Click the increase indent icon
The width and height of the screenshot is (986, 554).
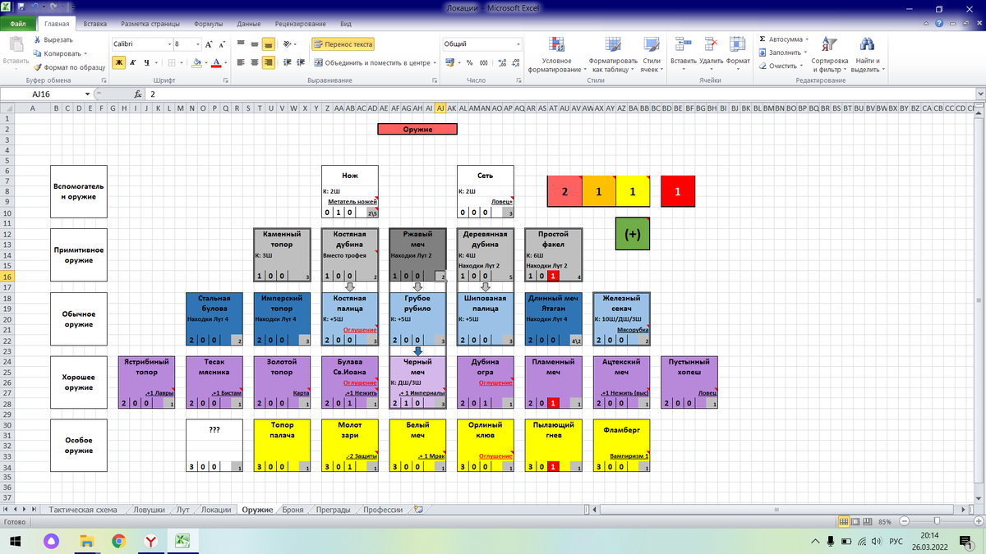(300, 62)
